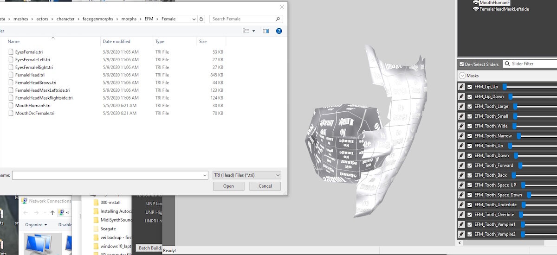Go to morphs folder in breadcrumb path
Viewport: 557px width, 255px height.
(129, 19)
